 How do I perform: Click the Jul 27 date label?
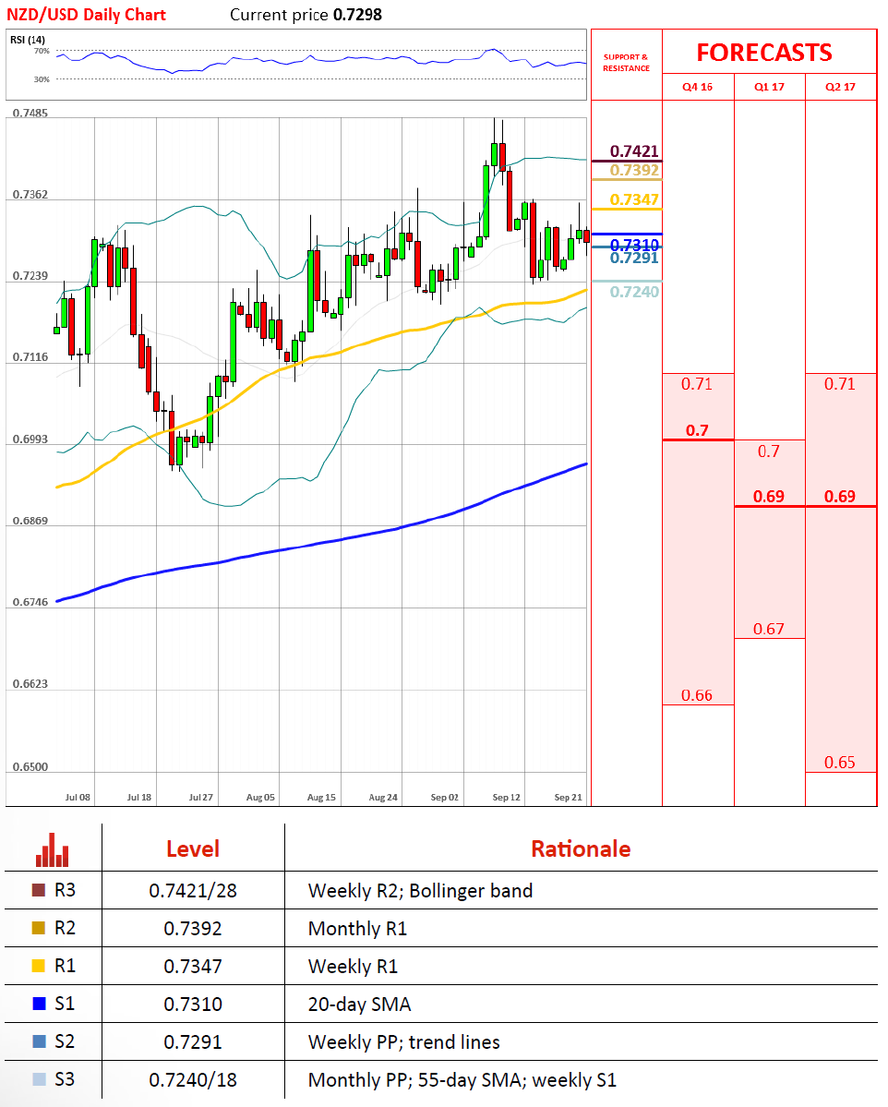201,797
